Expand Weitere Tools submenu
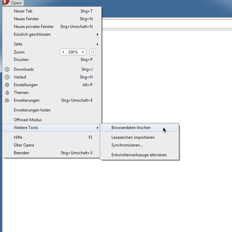Viewport: 232px width, 232px height. pyautogui.click(x=52, y=128)
